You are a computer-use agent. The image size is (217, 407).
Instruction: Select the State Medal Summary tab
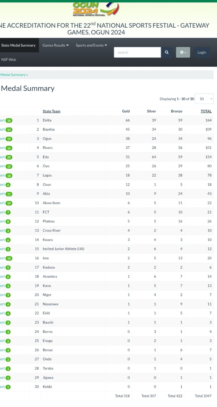[x=18, y=45]
